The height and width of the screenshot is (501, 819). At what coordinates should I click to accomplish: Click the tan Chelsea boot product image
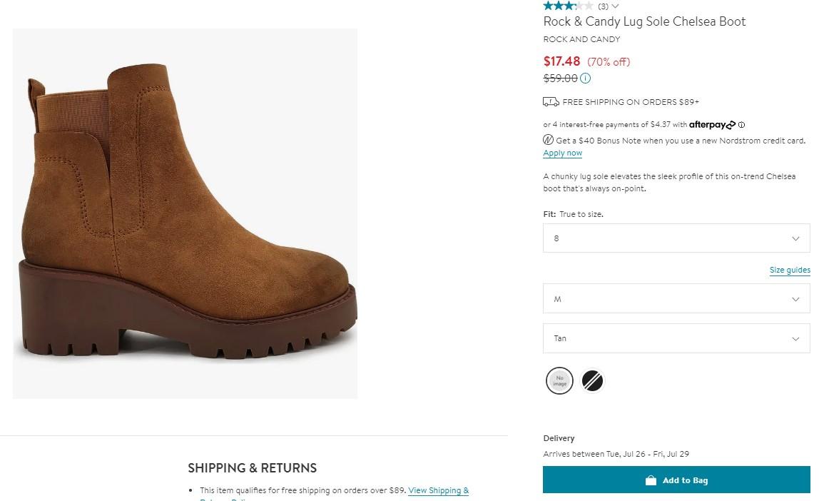coord(185,214)
